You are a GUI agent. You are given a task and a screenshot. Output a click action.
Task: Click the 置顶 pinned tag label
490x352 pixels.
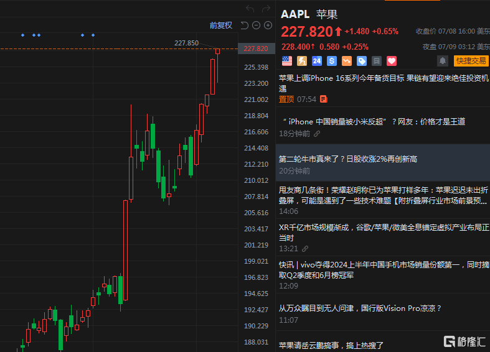[x=286, y=100]
